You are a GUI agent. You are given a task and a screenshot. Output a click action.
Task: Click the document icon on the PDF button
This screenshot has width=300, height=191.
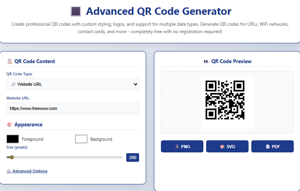click(x=268, y=147)
